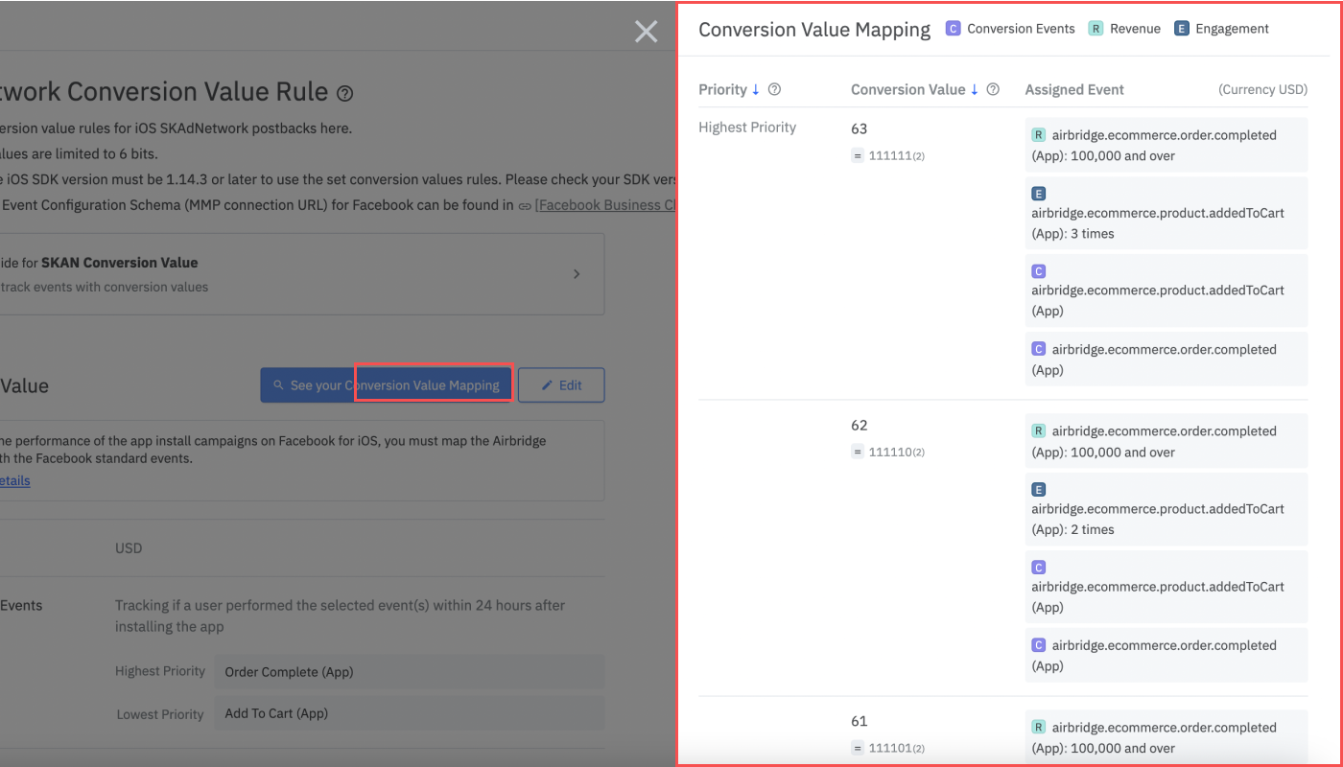Click the Priority sort arrow

pos(756,89)
